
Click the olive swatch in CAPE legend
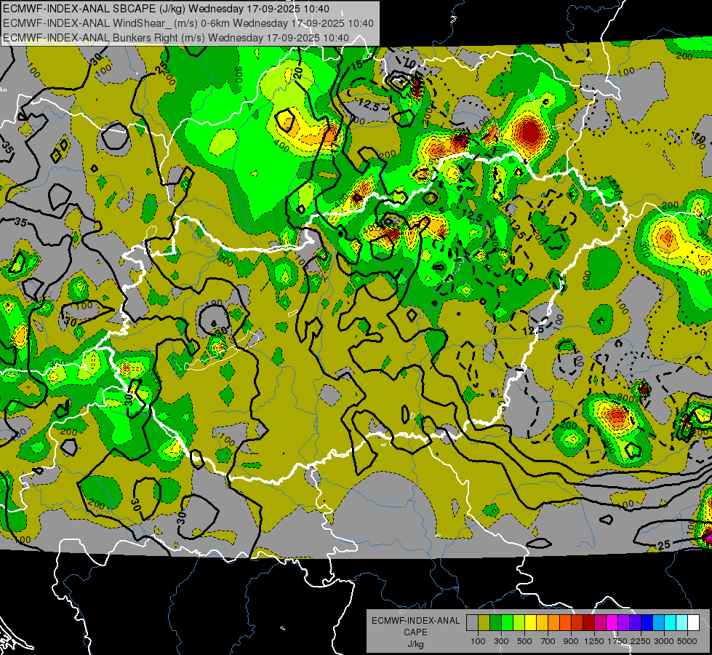pyautogui.click(x=484, y=623)
